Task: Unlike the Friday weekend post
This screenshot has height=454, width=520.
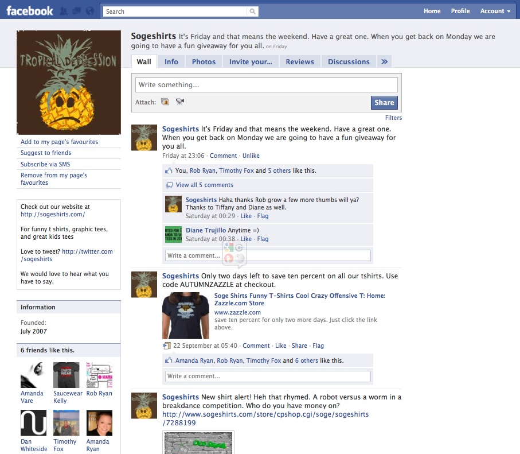Action: tap(251, 156)
